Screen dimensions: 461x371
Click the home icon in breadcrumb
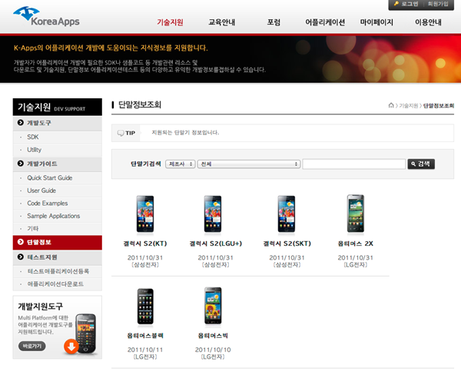tap(391, 105)
